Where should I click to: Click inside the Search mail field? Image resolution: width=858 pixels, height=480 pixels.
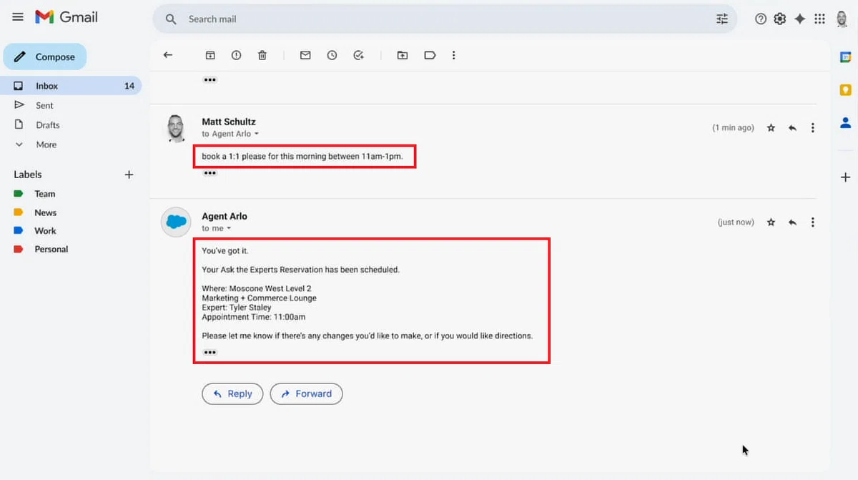pos(443,19)
